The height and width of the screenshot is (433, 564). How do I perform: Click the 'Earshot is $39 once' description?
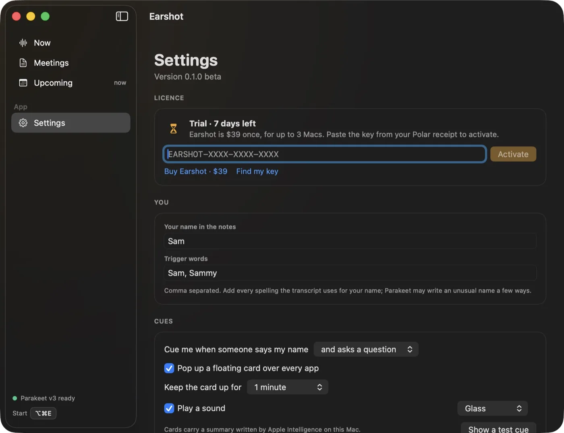click(x=344, y=134)
